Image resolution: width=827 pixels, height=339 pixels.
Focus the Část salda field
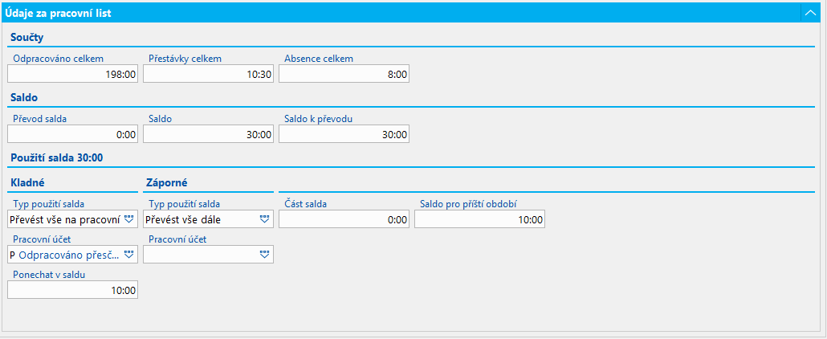tap(344, 219)
